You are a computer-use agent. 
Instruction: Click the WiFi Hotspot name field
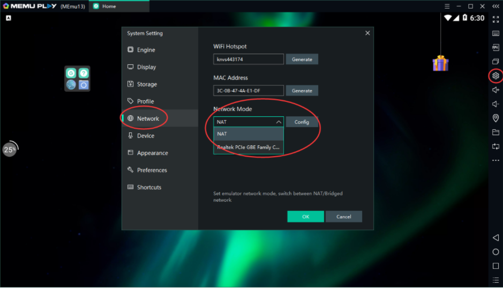[x=248, y=60]
